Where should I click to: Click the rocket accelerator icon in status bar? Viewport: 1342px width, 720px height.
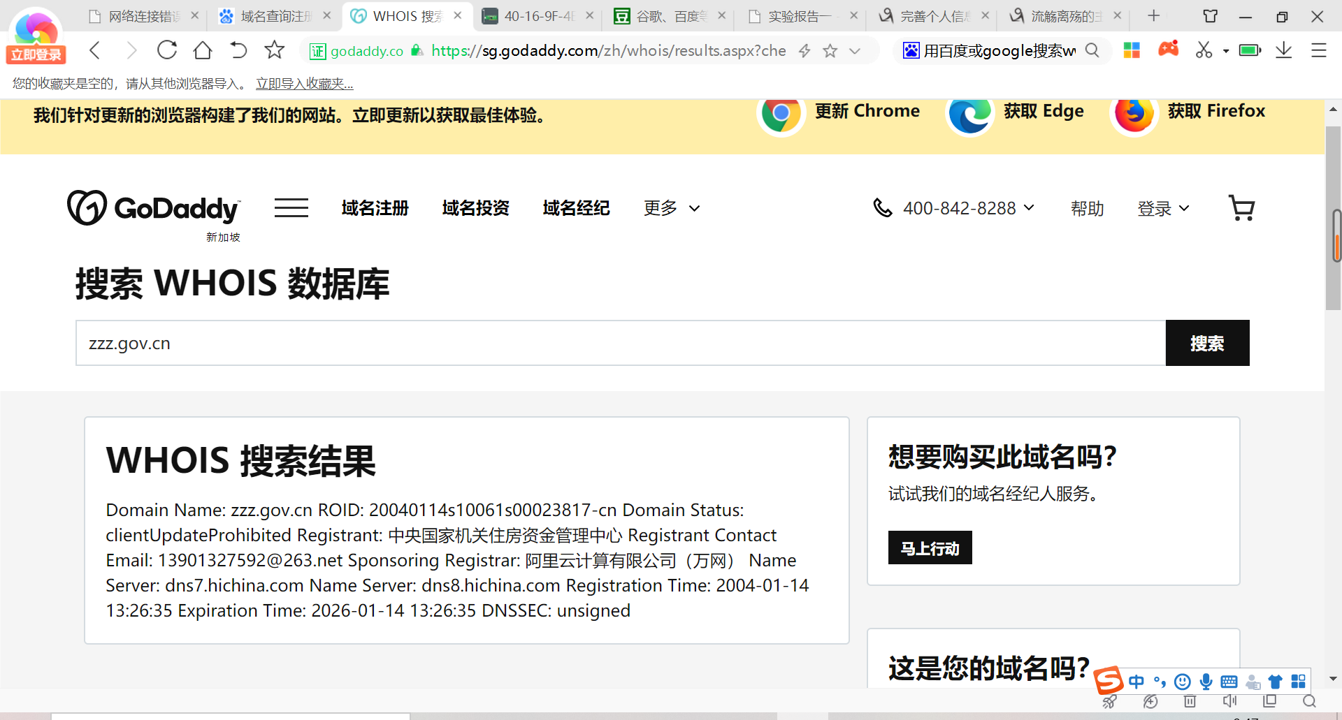point(1109,702)
